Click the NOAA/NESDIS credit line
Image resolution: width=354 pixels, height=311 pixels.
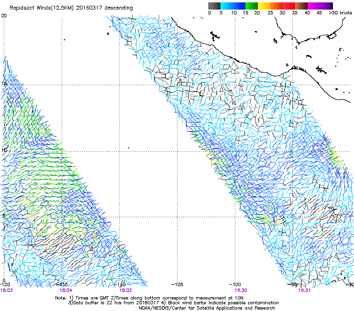207,308
